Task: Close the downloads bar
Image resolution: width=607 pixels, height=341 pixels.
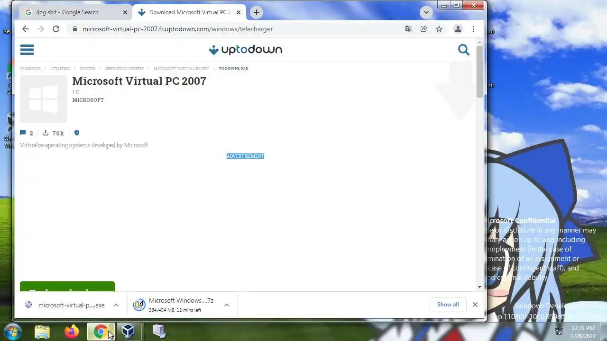Action: pos(475,305)
